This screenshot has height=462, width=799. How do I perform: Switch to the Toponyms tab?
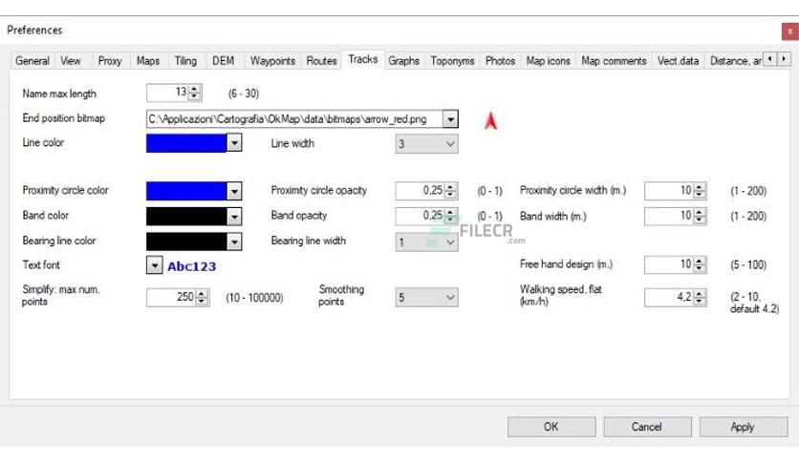coord(452,61)
